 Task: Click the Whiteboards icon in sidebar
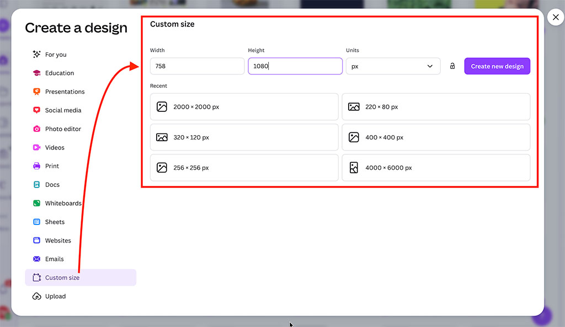36,203
